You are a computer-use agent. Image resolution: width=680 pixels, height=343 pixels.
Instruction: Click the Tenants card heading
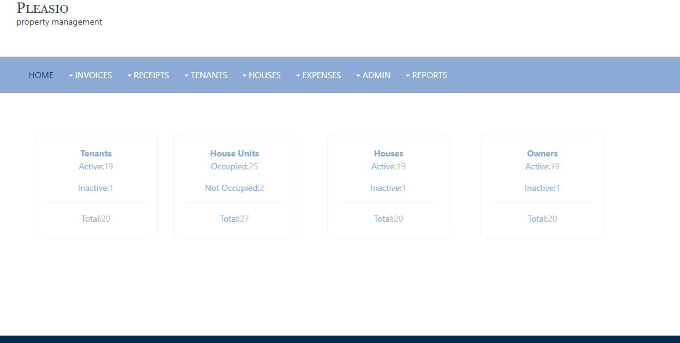pyautogui.click(x=96, y=153)
